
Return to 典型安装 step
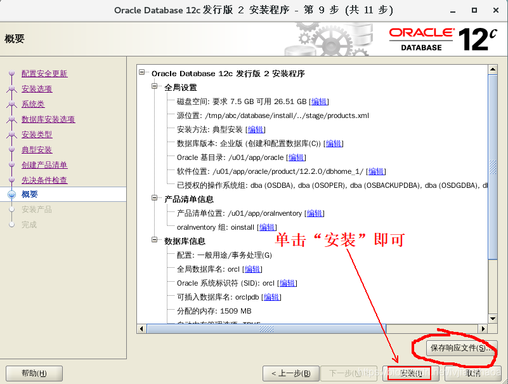(37, 150)
